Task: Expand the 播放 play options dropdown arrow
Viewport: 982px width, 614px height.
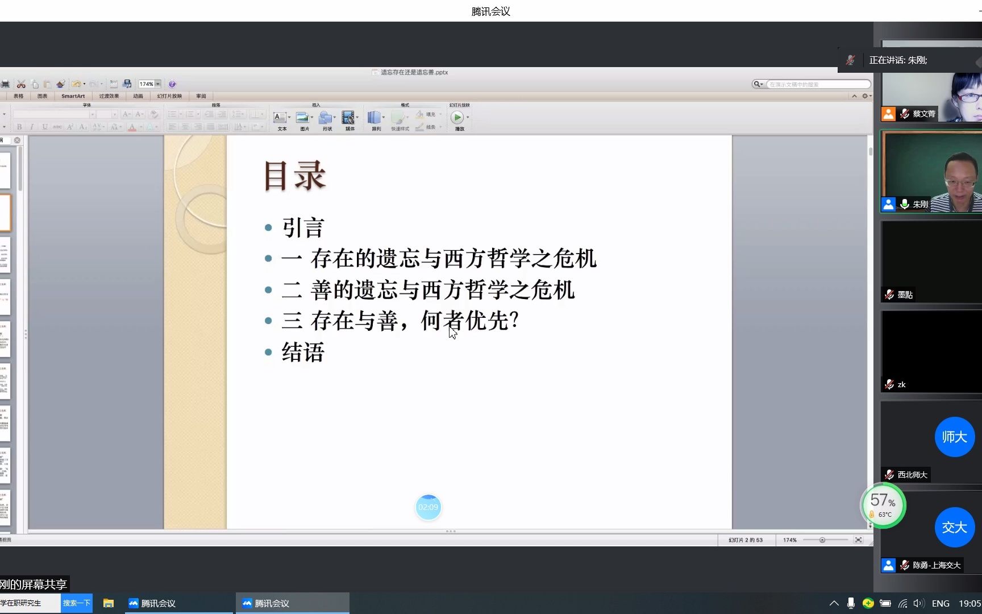Action: 468,117
